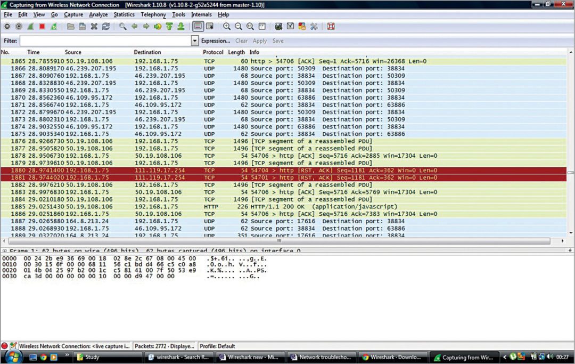Click the Find packet magnifier icon

[123, 26]
